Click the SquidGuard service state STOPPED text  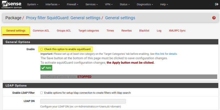pyautogui.click(x=66, y=77)
